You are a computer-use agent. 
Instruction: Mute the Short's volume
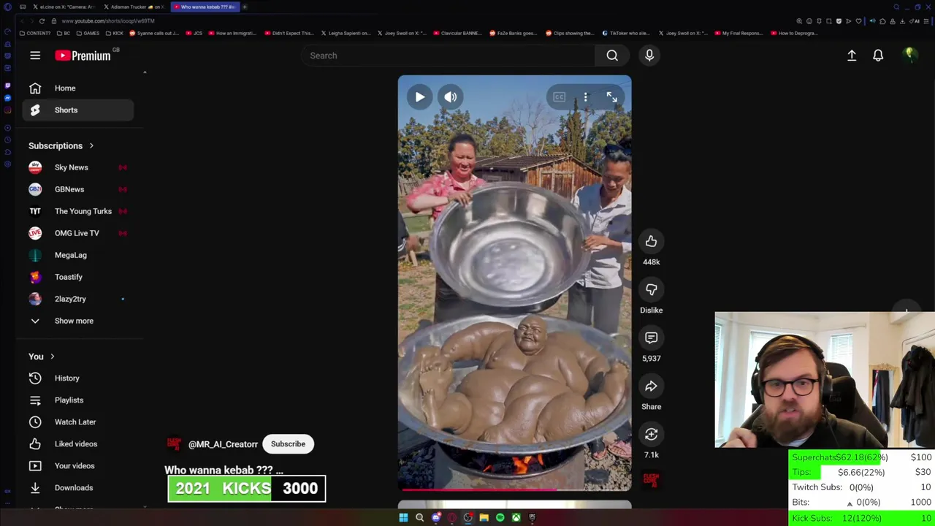(x=451, y=96)
